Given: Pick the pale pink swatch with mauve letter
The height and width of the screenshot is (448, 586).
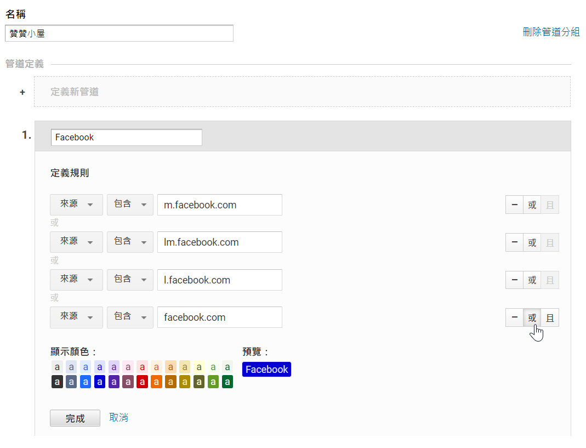Looking at the screenshot, I should tap(128, 367).
